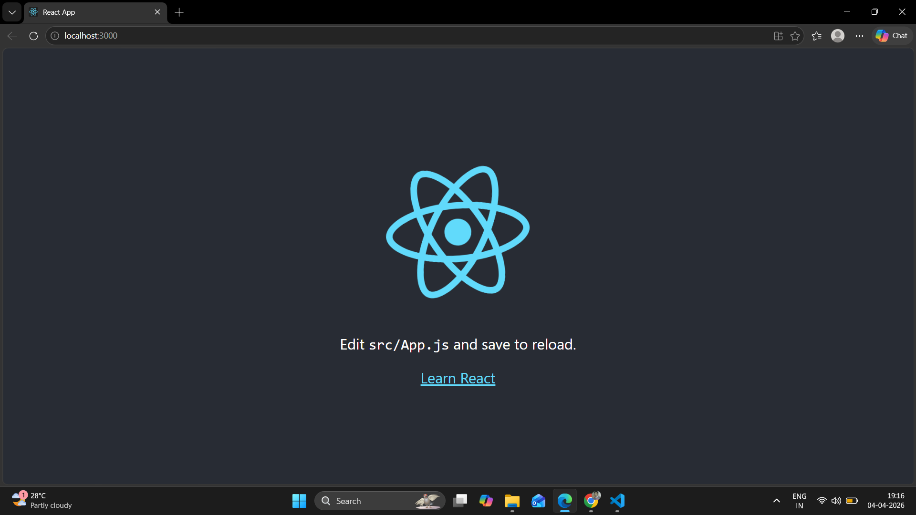This screenshot has height=515, width=916.
Task: Open a new browser tab
Action: click(x=179, y=12)
